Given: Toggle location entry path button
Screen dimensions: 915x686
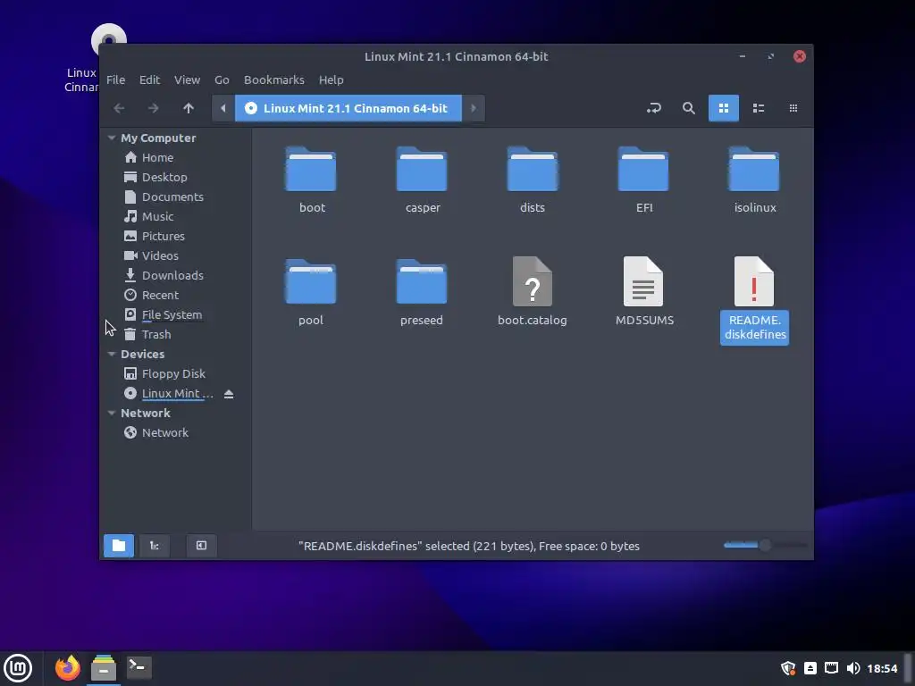Looking at the screenshot, I should point(654,108).
